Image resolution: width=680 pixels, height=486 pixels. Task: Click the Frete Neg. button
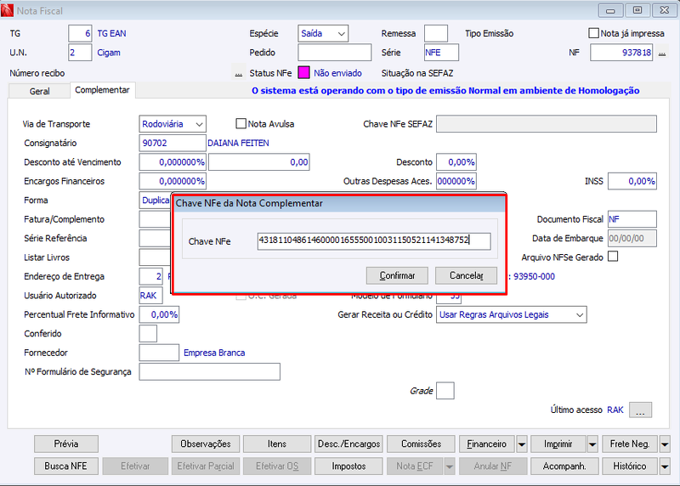pos(630,444)
